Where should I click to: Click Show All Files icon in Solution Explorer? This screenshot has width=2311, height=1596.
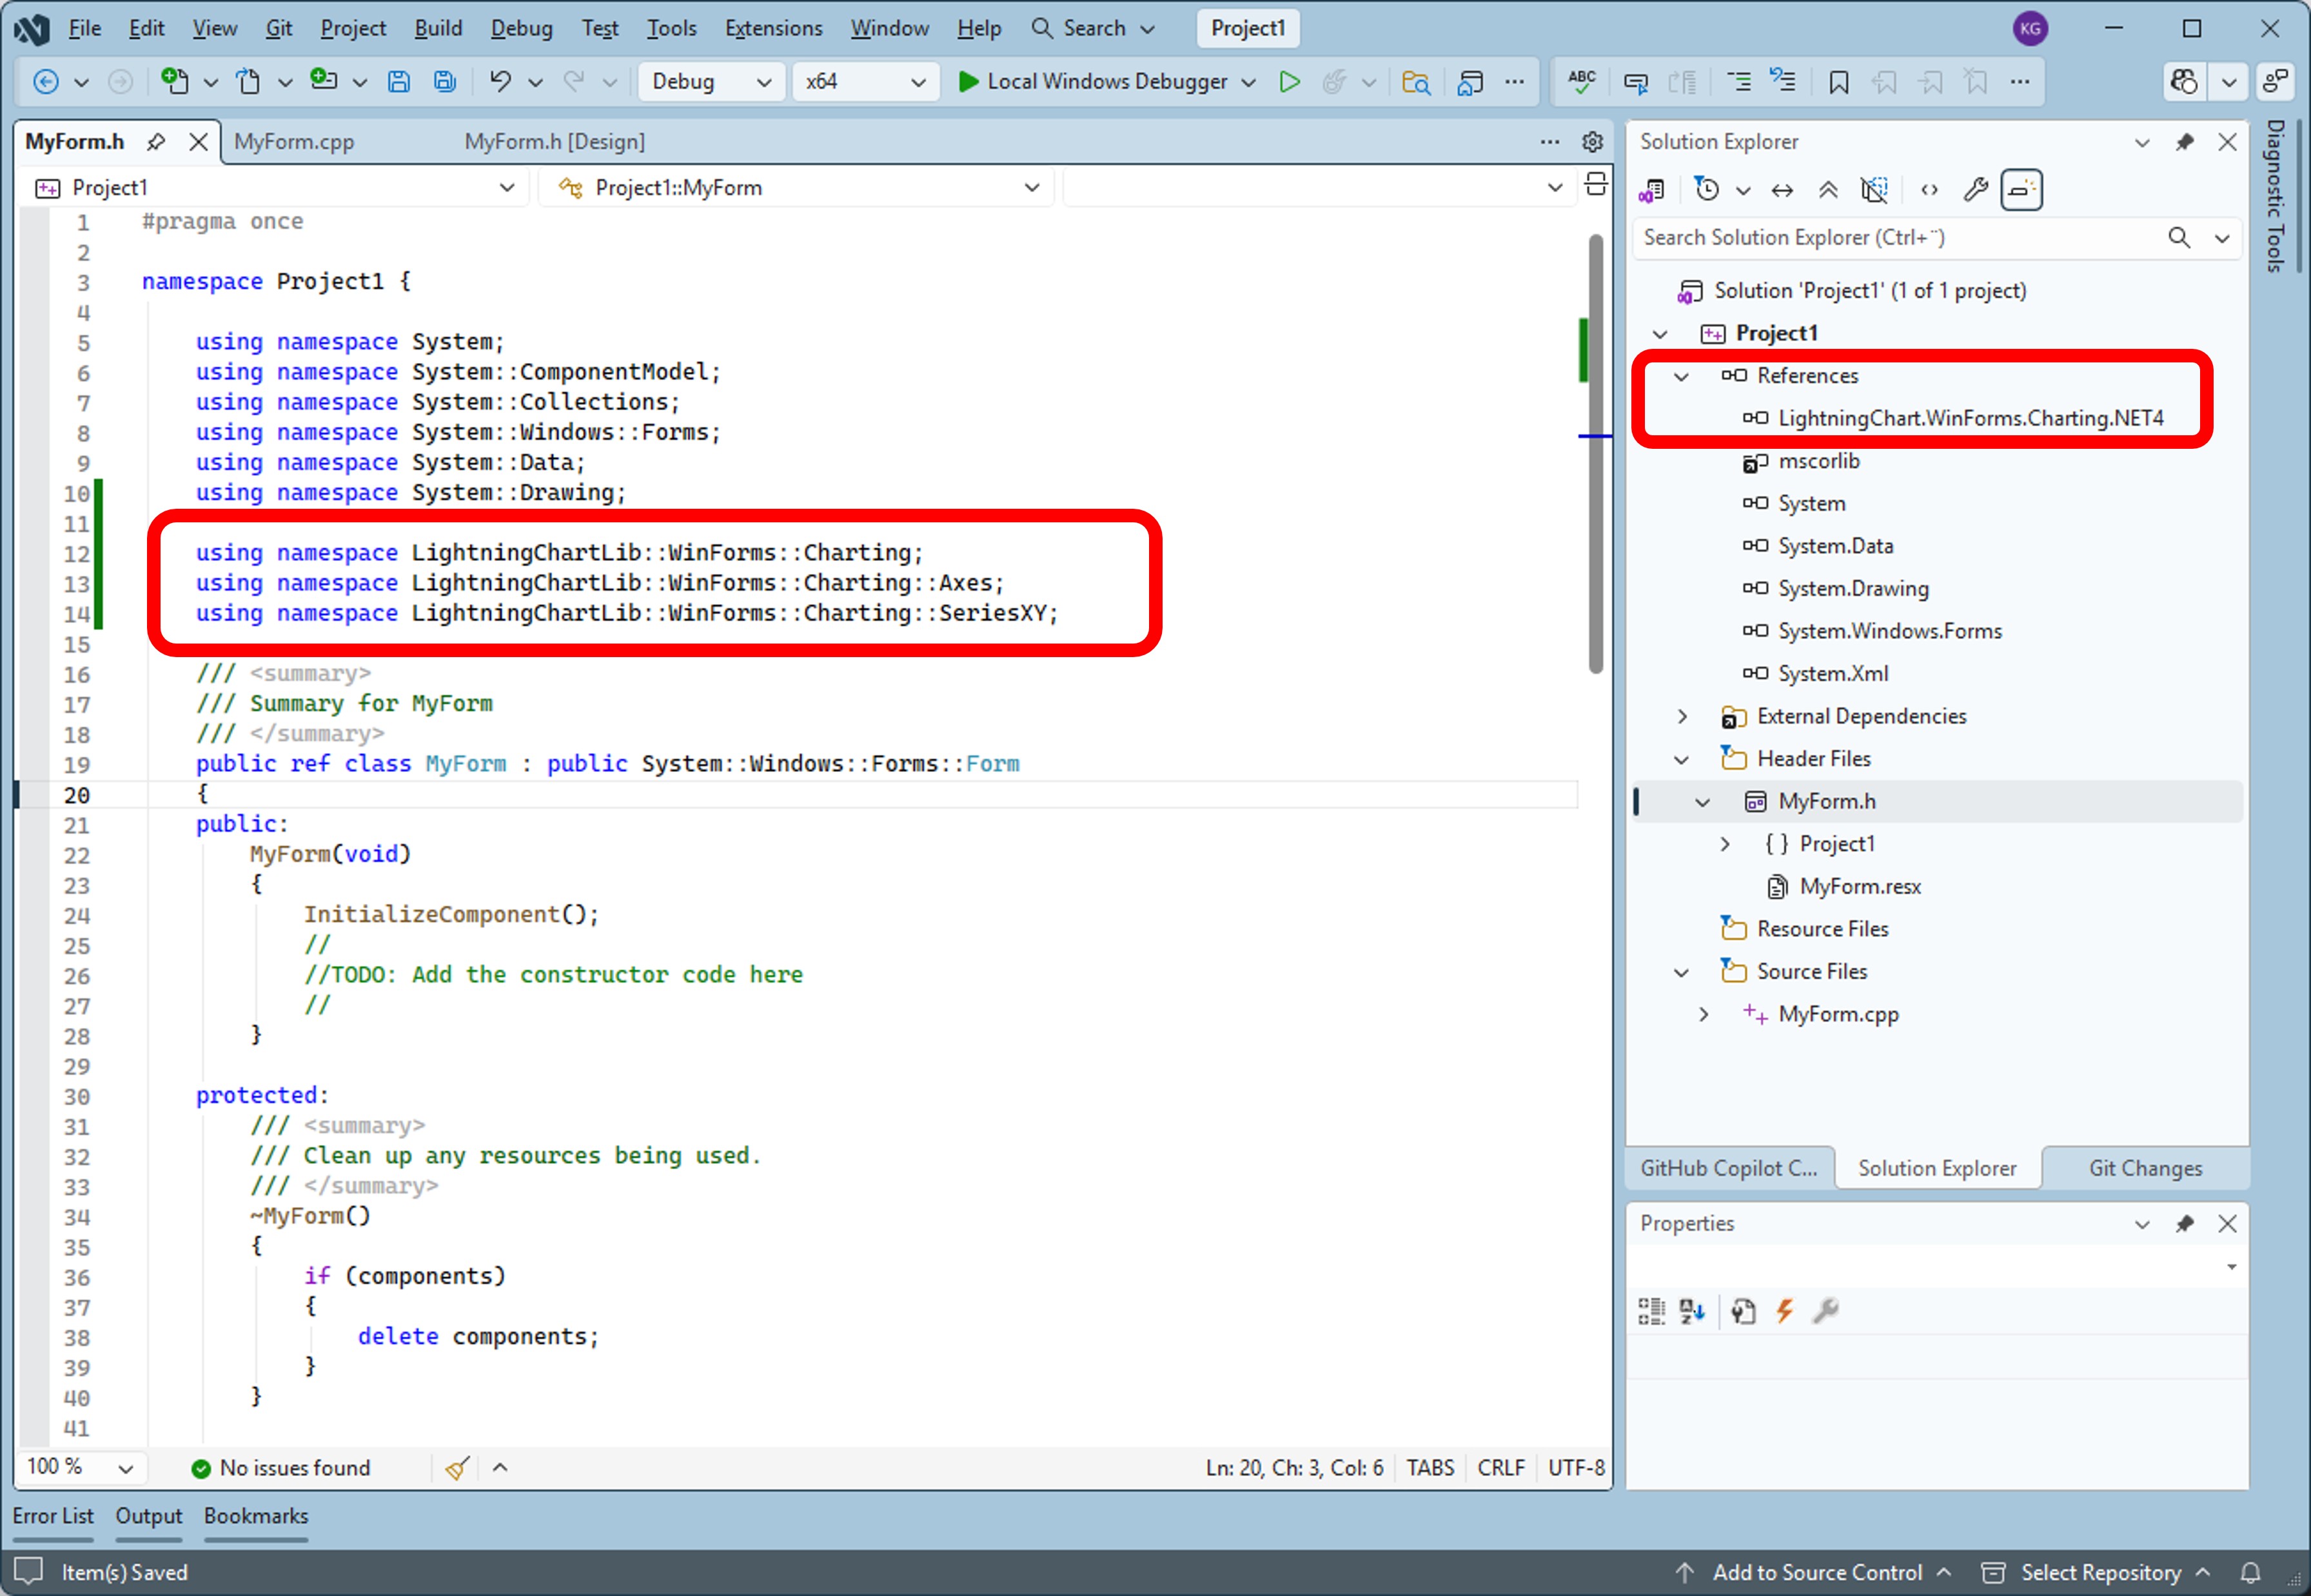(x=1874, y=189)
